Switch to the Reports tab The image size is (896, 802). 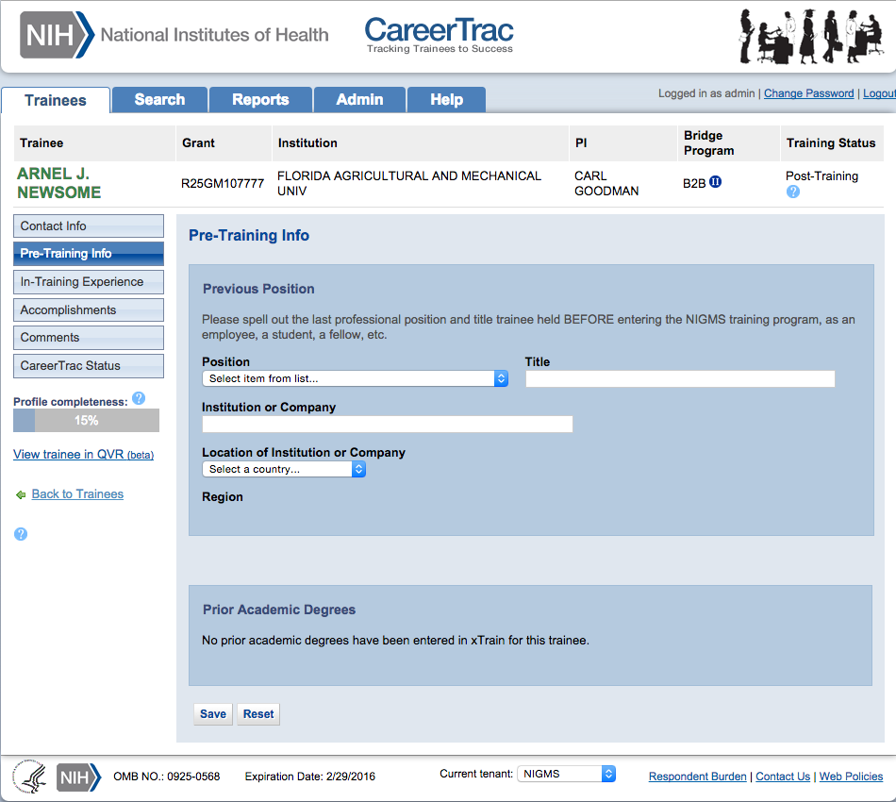coord(260,99)
